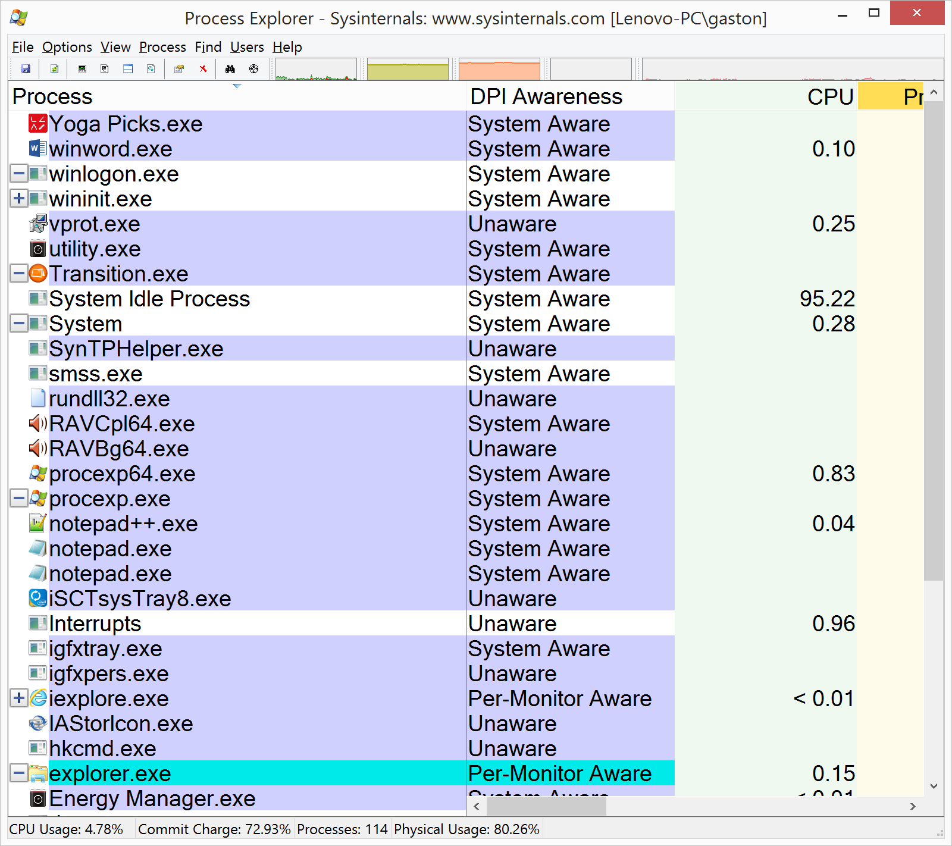Image resolution: width=952 pixels, height=846 pixels.
Task: Sort by the DPI Awareness column header
Action: click(571, 96)
